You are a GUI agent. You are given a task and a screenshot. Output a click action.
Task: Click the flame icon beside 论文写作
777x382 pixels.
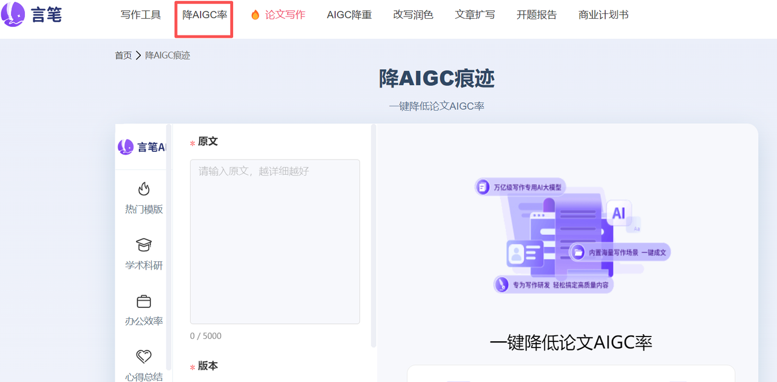pyautogui.click(x=255, y=15)
